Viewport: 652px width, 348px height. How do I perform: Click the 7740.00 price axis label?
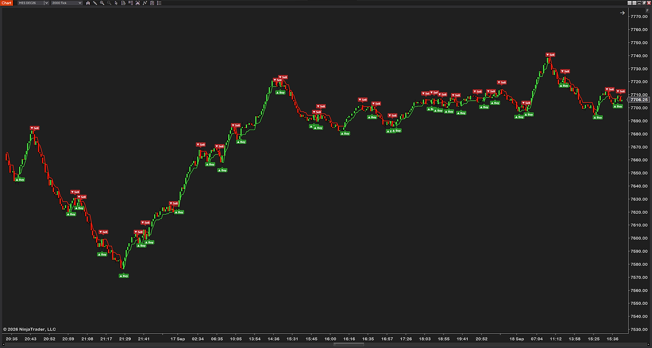(640, 56)
